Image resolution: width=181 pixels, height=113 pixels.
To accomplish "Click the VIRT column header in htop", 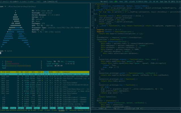I will [27, 72].
